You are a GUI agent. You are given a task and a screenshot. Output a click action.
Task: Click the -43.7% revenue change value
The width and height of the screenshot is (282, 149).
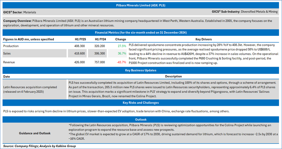click(122, 62)
